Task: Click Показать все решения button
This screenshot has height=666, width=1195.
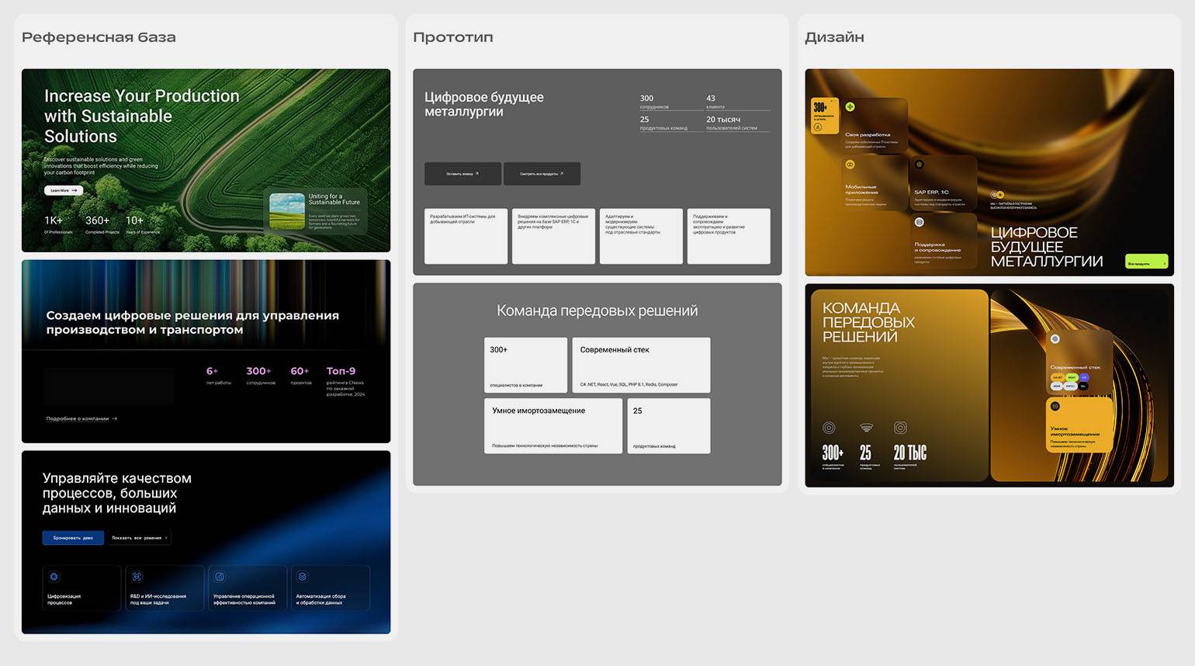Action: pos(139,538)
